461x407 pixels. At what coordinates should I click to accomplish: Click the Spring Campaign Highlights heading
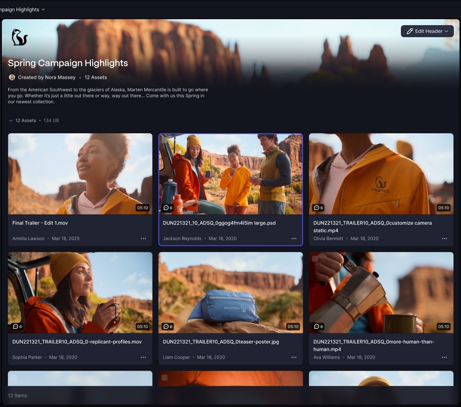click(68, 63)
